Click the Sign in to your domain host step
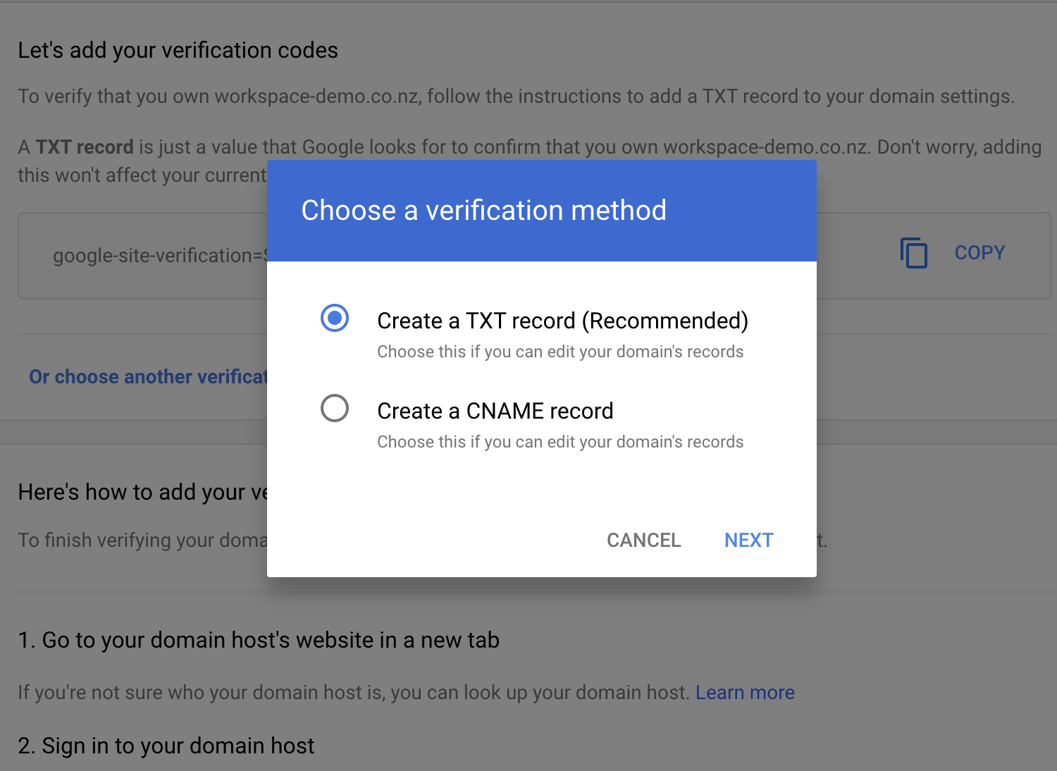This screenshot has width=1057, height=771. [166, 746]
